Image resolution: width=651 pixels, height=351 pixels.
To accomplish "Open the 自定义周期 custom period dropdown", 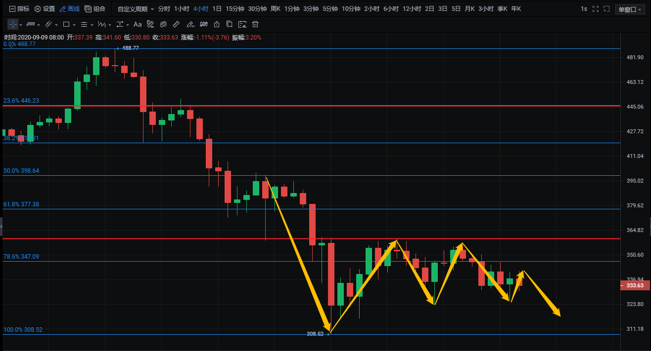I will click(136, 9).
